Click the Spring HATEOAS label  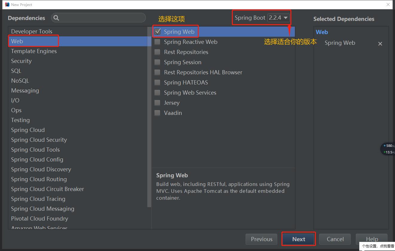point(186,82)
